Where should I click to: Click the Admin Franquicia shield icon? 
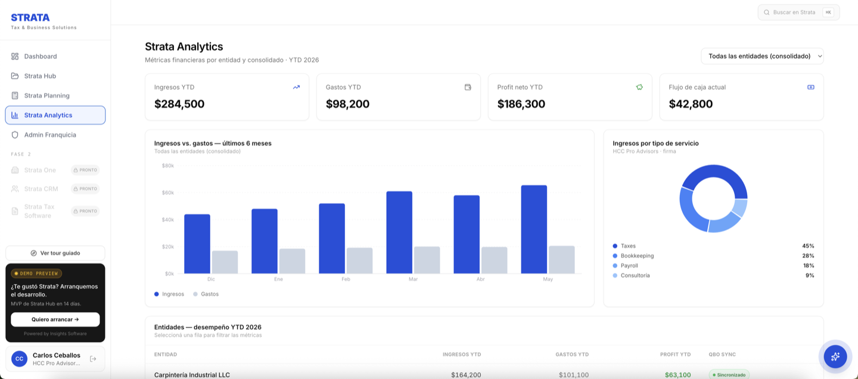[x=15, y=135]
